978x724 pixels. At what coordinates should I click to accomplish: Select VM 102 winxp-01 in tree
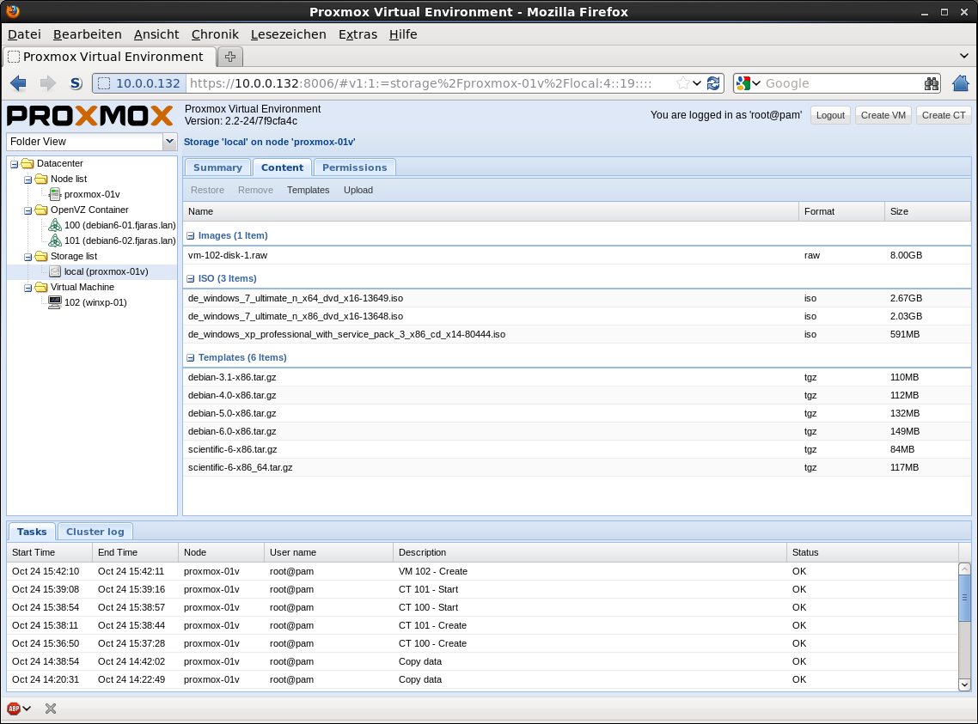click(x=95, y=302)
